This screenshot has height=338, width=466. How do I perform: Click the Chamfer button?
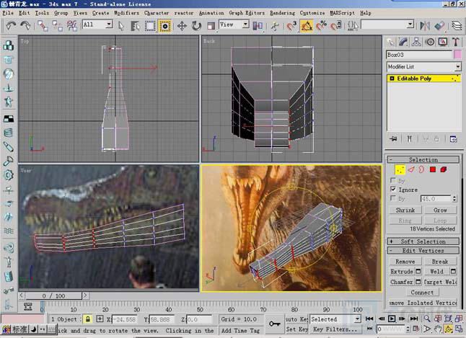402,282
